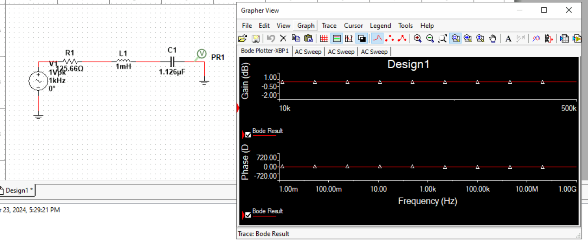Toggle the legend display toolbar button
The image size is (588, 242).
(336, 39)
